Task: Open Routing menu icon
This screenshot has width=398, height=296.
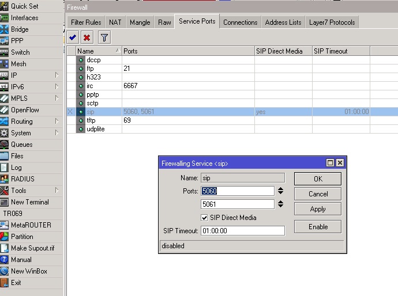Action: pos(4,122)
